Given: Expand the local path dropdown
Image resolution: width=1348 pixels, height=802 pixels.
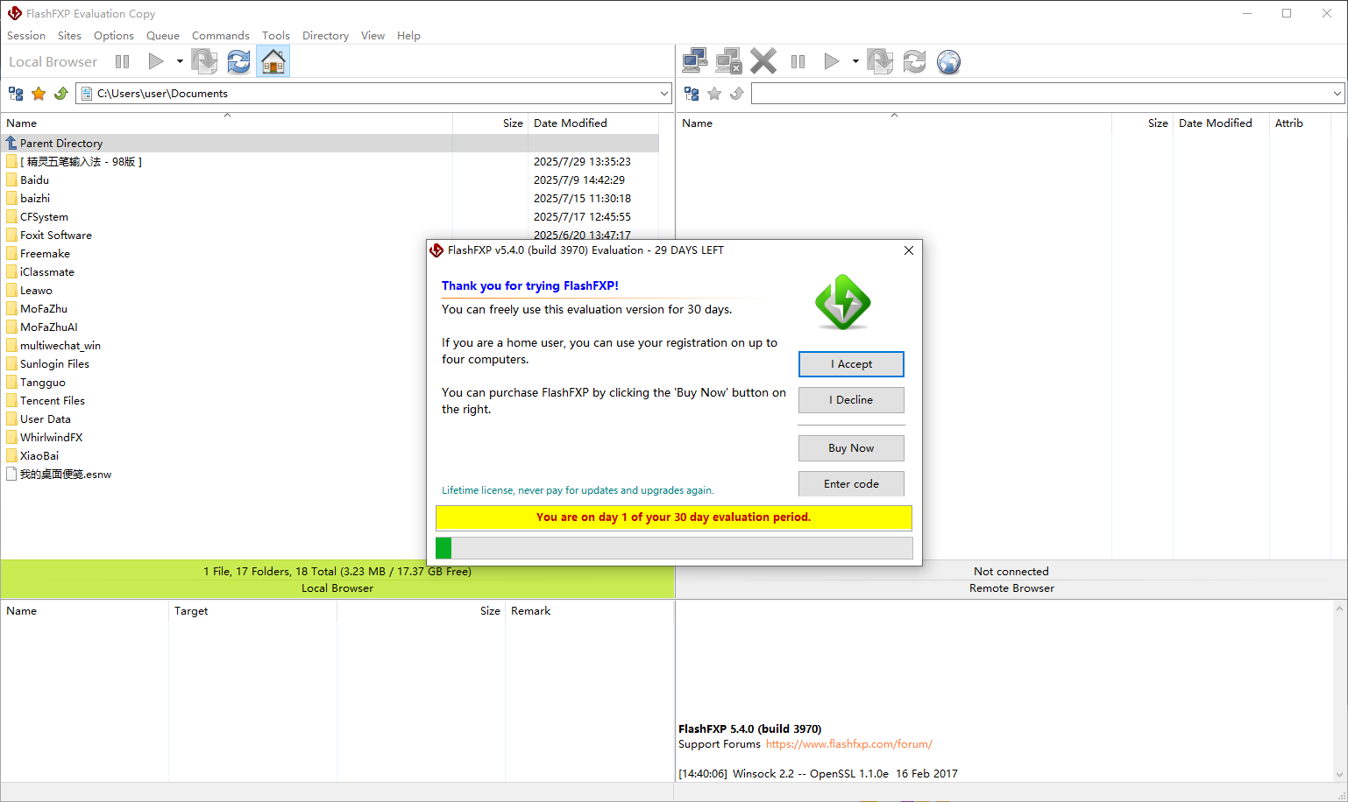Looking at the screenshot, I should (663, 94).
